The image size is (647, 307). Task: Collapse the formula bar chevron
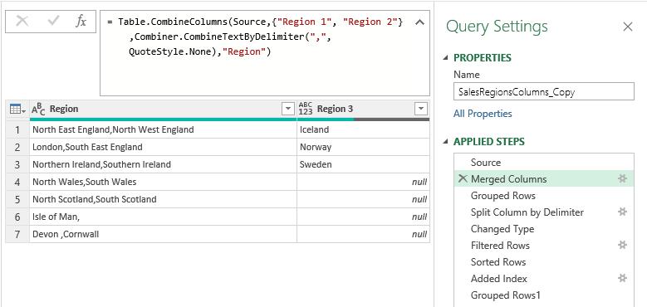[419, 22]
